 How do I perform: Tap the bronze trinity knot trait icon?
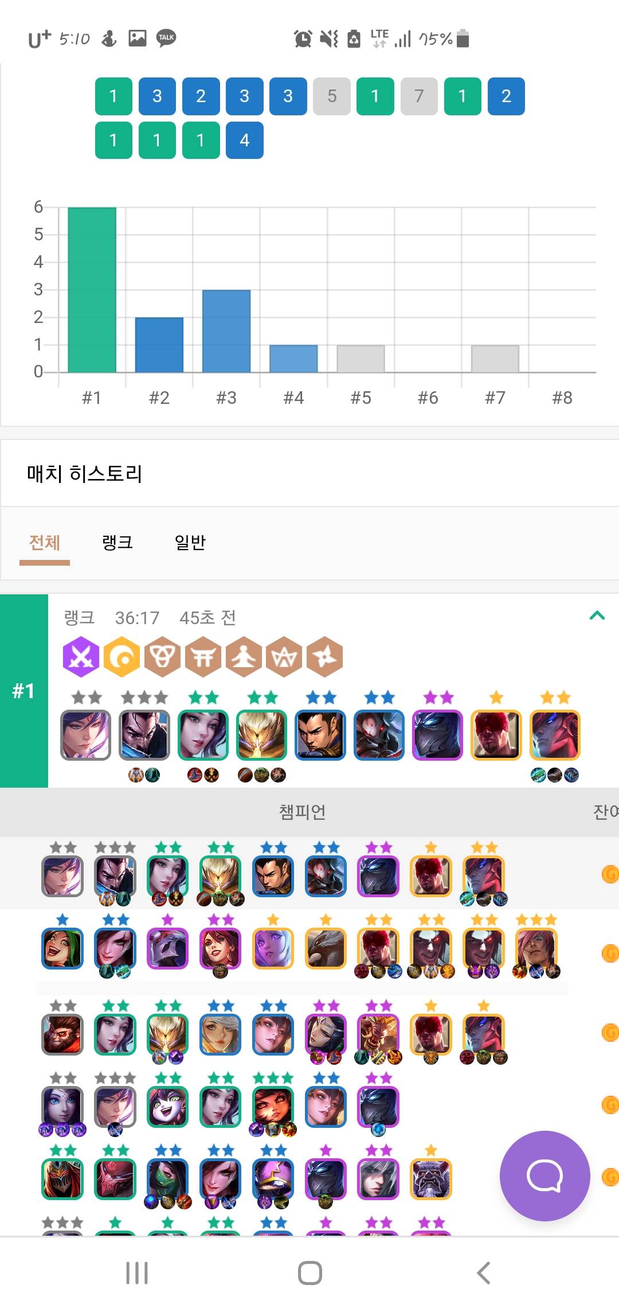[x=162, y=656]
